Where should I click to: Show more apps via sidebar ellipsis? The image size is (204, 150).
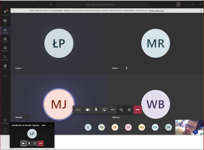(x=5, y=76)
